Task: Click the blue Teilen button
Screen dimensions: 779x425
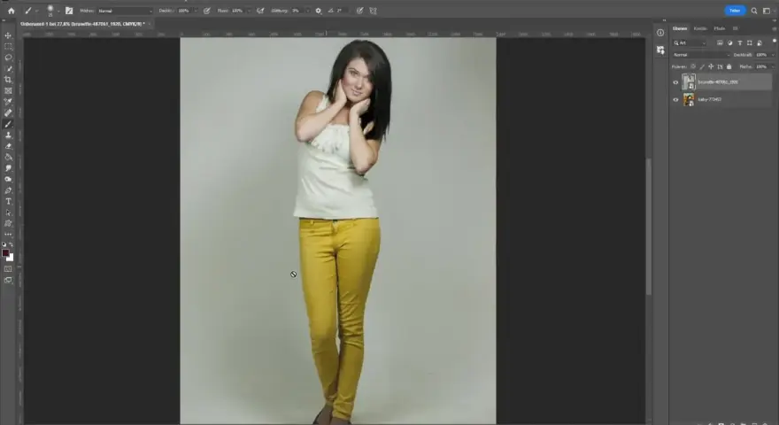Action: click(x=735, y=11)
